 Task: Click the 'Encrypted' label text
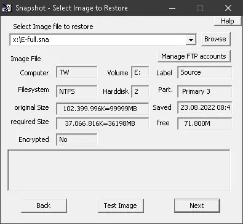34,139
